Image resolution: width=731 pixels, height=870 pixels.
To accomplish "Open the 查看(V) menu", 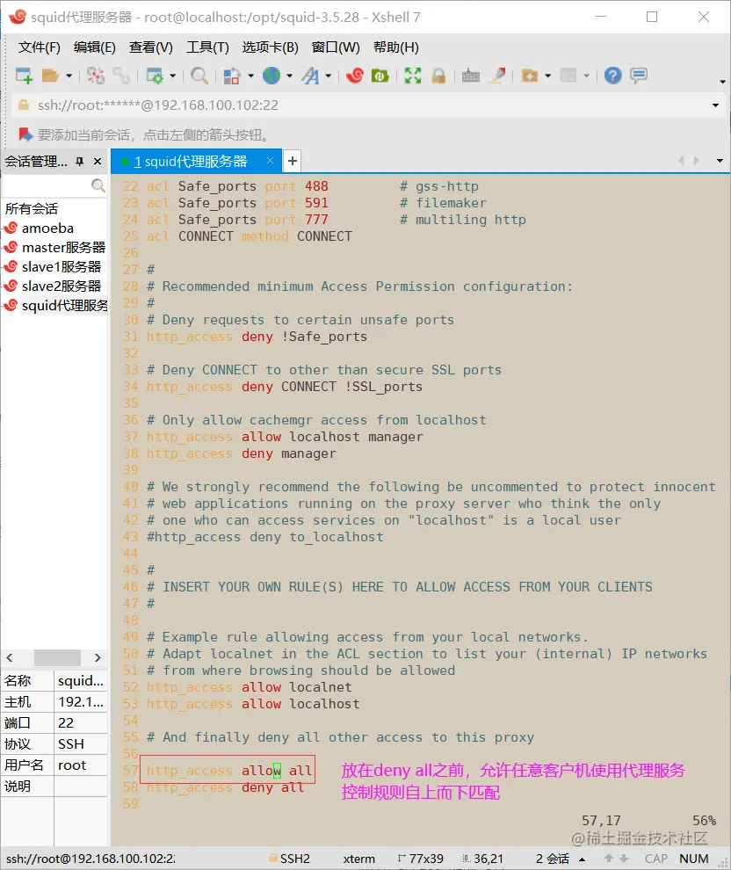I will (151, 47).
